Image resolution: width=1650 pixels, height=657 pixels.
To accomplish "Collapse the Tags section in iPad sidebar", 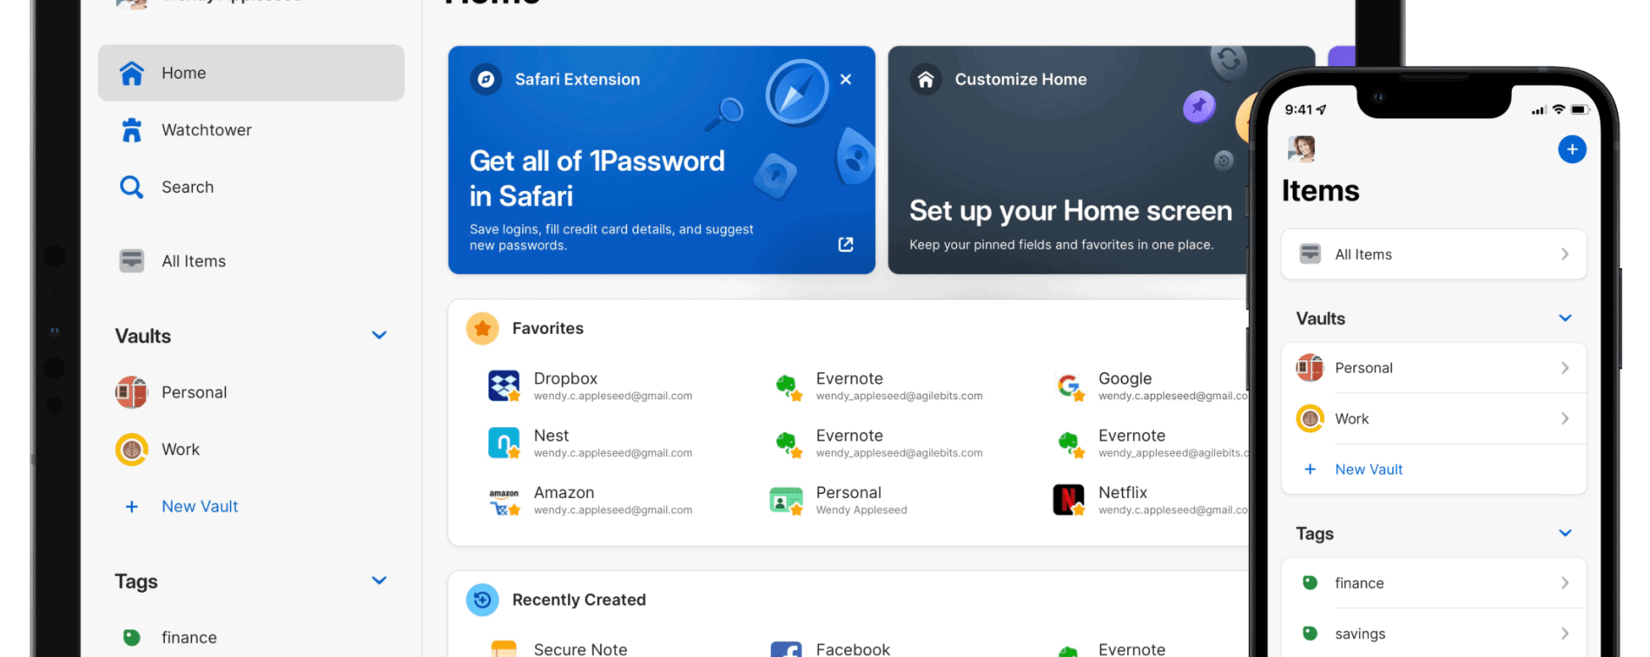I will click(379, 581).
